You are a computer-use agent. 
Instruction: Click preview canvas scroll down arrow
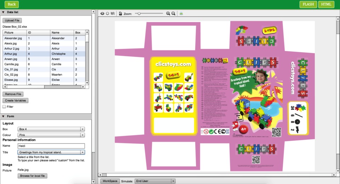(x=338, y=171)
